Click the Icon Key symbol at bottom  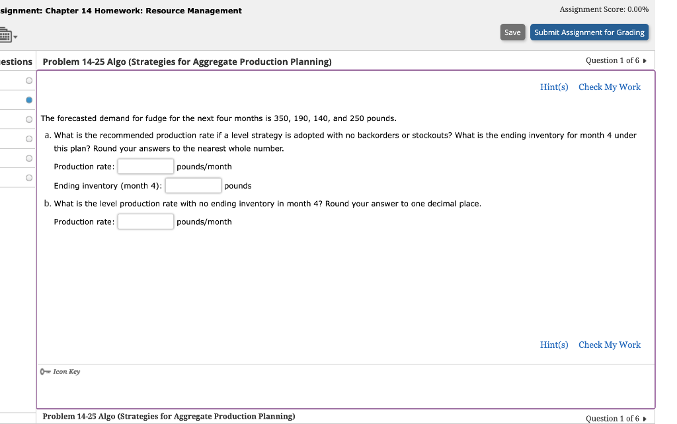pos(45,371)
